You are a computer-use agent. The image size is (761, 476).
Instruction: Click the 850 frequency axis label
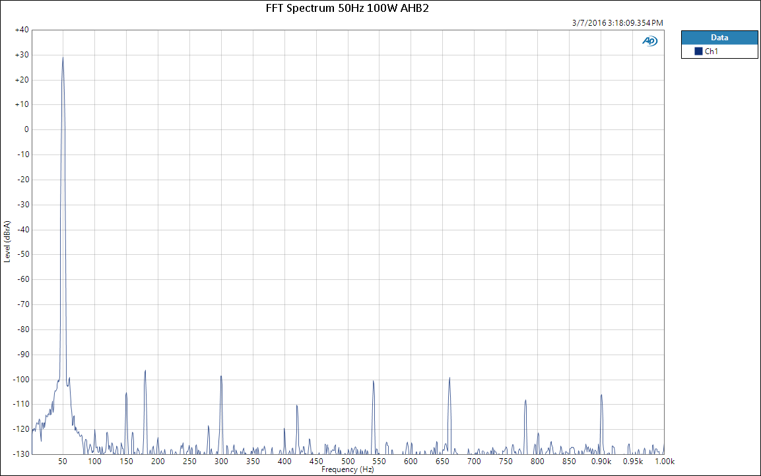pos(569,461)
